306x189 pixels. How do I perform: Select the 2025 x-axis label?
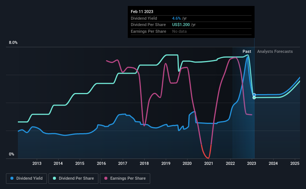(x=295, y=163)
